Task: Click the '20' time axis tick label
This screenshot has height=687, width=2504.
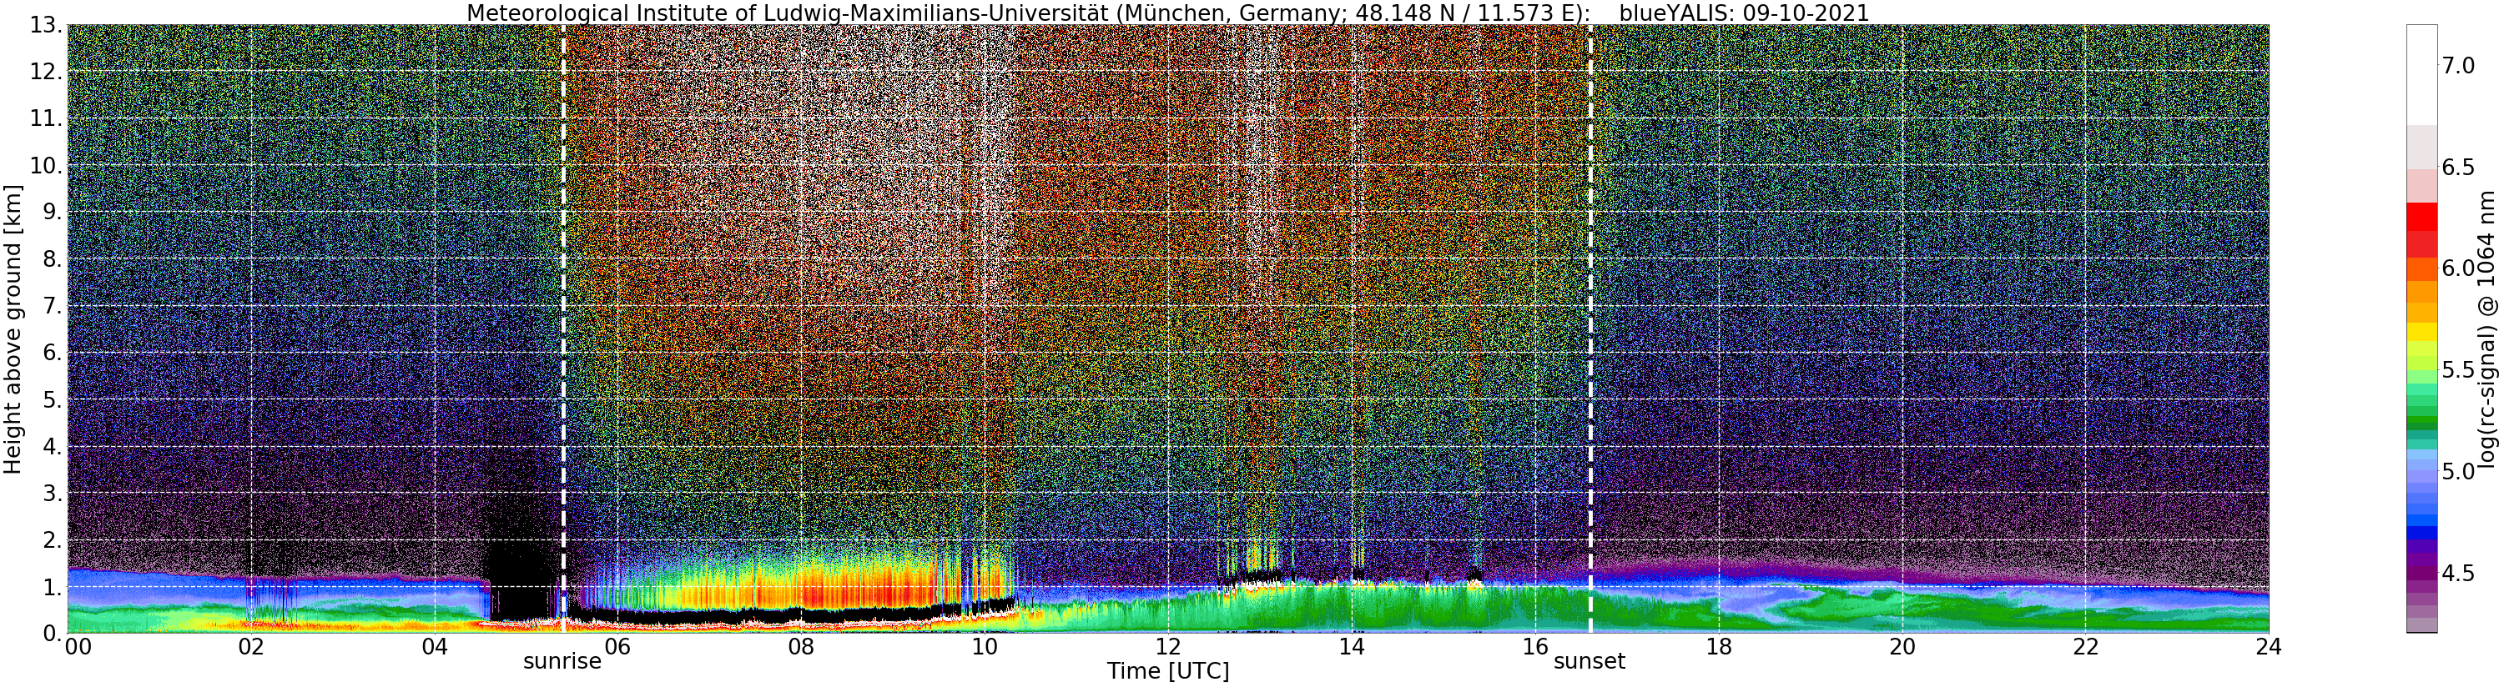Action: [1902, 647]
